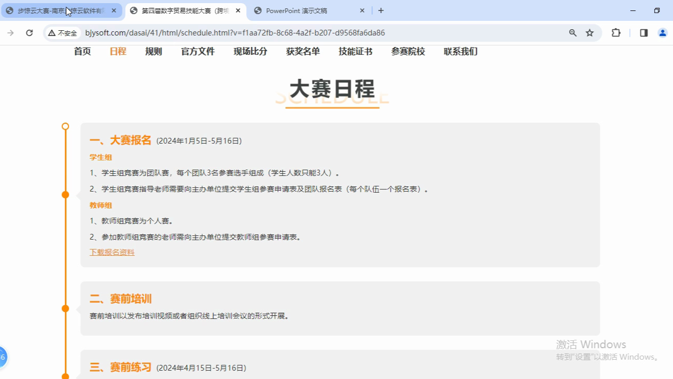
Task: Click the timeline dot beside 赛前培训 section
Action: click(x=65, y=309)
